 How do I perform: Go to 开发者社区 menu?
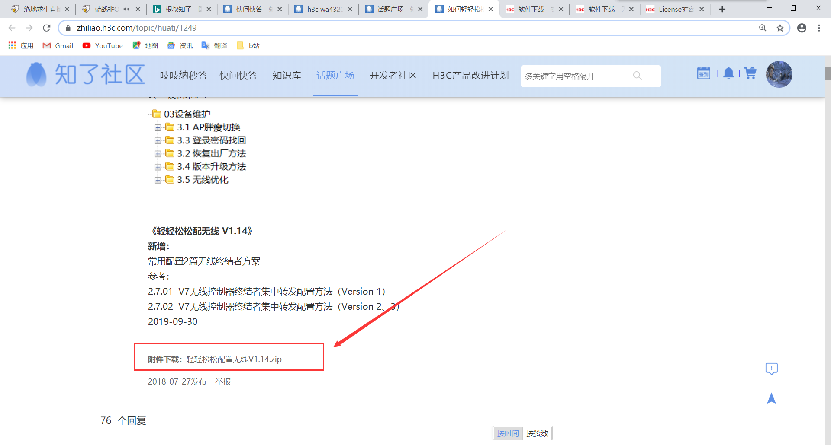click(x=393, y=76)
